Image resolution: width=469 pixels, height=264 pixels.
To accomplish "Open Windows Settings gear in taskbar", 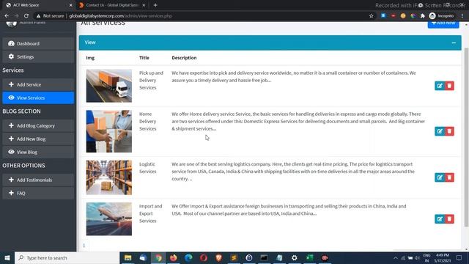I will [x=295, y=257].
